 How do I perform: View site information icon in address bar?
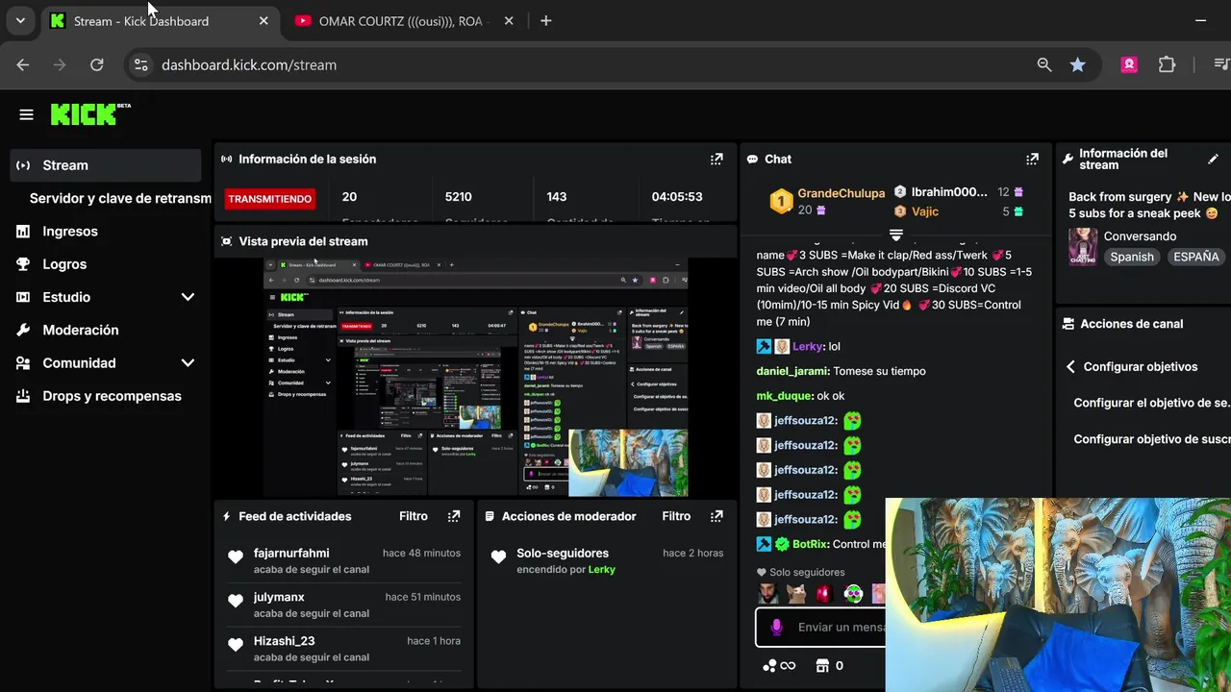click(x=140, y=65)
